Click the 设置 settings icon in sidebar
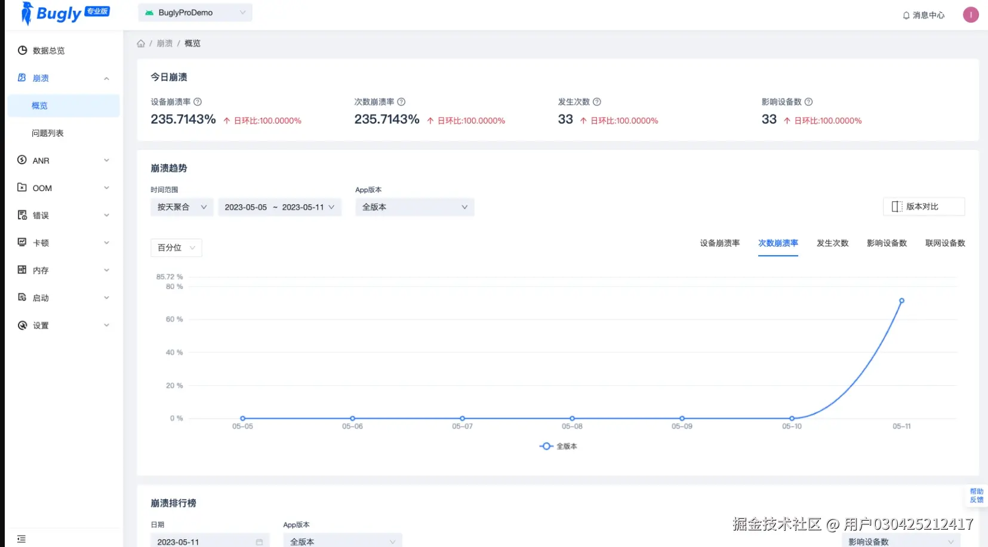This screenshot has height=547, width=988. pos(22,325)
